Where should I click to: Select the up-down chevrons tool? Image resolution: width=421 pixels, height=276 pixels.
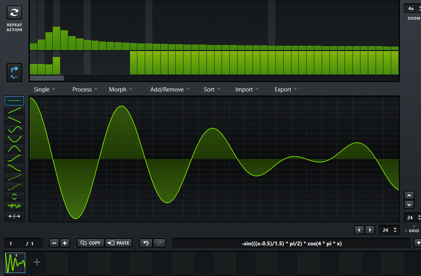(14, 197)
